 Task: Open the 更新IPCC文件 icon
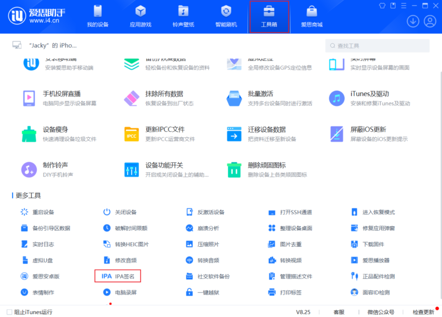pos(132,134)
